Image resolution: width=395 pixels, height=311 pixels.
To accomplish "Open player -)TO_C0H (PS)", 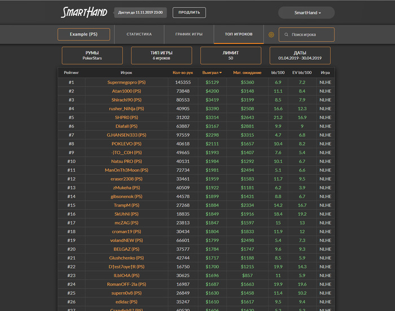I will [126, 153].
